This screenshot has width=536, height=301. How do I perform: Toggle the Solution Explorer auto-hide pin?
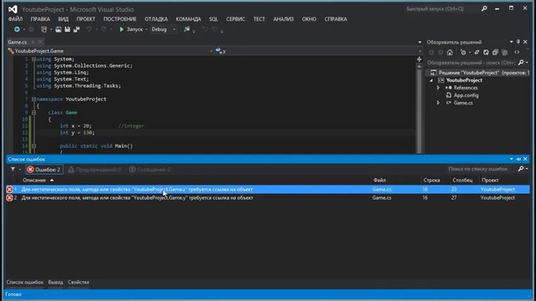point(518,42)
